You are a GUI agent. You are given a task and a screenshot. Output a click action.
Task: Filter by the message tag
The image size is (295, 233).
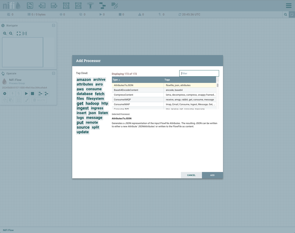[x=94, y=118]
